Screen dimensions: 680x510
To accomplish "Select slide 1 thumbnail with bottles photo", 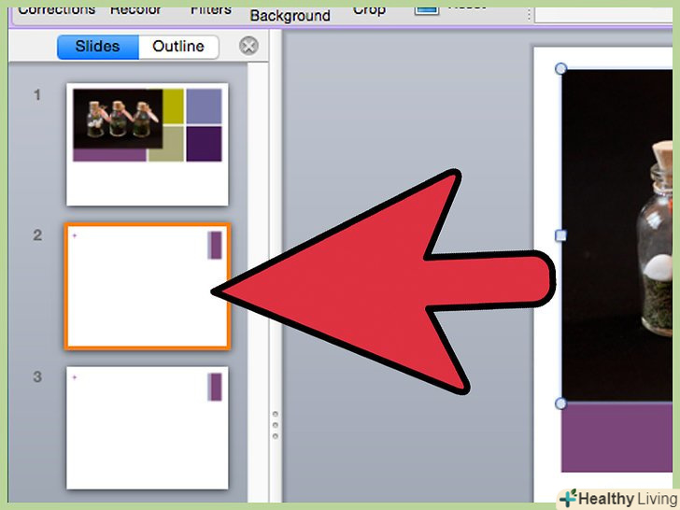I will pos(148,145).
